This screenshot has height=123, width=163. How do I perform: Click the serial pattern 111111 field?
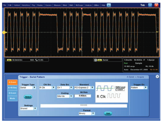84,106
